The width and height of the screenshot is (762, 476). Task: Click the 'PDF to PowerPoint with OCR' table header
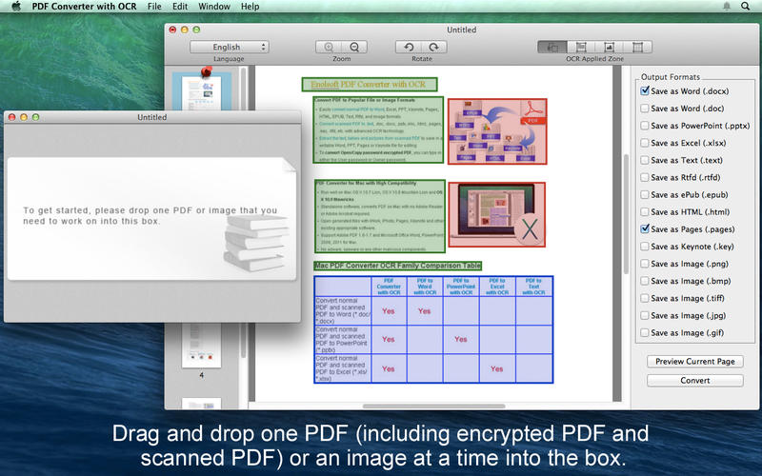(x=461, y=287)
